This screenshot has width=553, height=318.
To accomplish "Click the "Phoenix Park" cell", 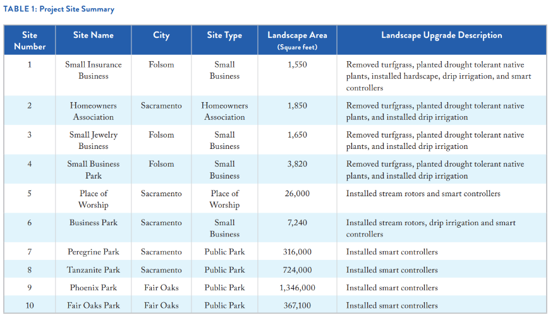I will coord(93,288).
